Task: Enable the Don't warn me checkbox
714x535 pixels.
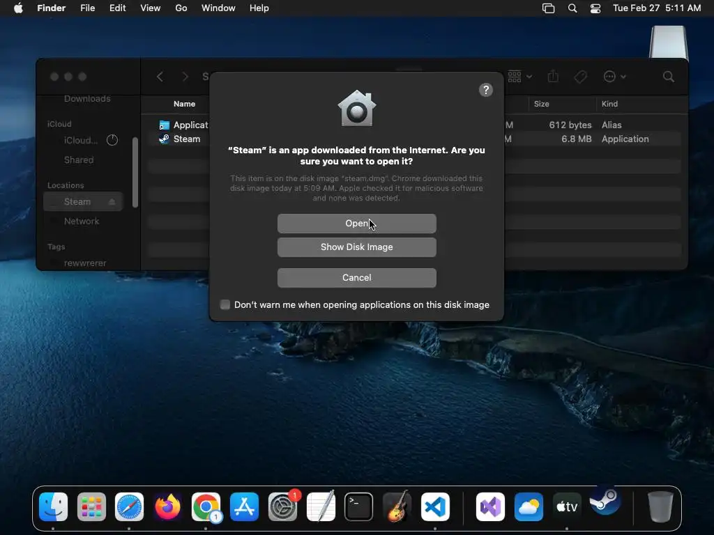Action: (225, 304)
